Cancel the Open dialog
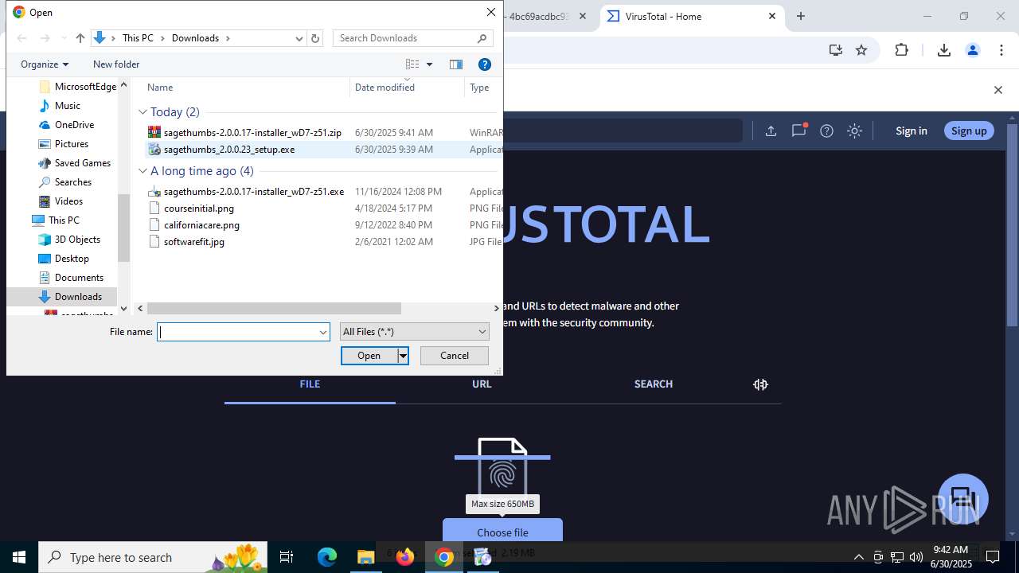The image size is (1019, 573). pos(455,356)
